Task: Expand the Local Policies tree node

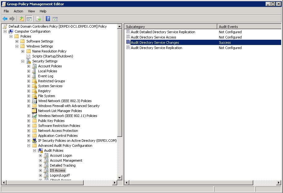Action: pos(29,71)
